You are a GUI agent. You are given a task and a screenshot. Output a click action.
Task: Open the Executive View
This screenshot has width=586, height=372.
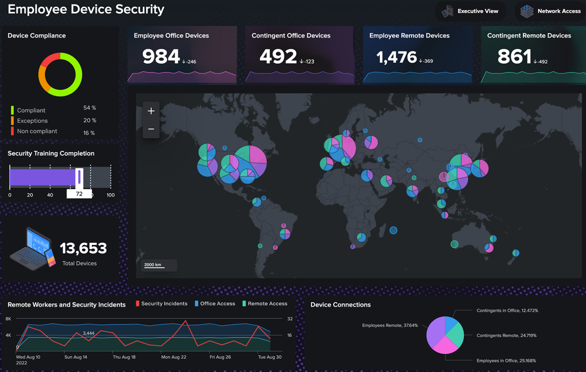pos(470,11)
